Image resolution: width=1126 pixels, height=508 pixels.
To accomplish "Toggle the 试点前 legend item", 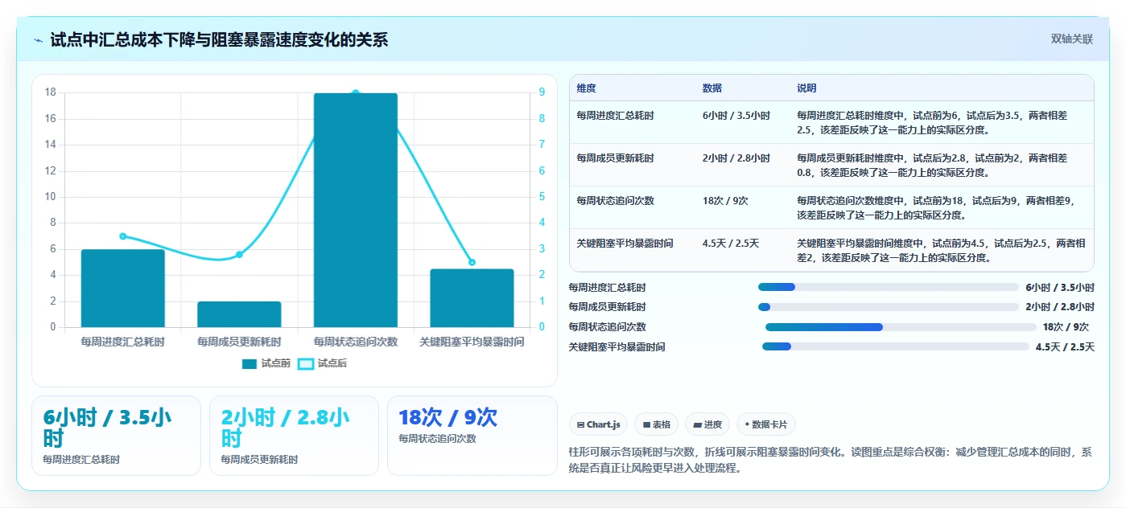I will [266, 363].
